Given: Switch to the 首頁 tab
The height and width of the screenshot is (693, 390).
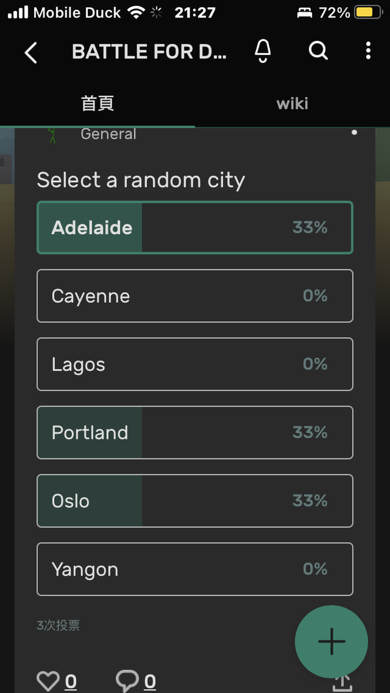Looking at the screenshot, I should 98,103.
